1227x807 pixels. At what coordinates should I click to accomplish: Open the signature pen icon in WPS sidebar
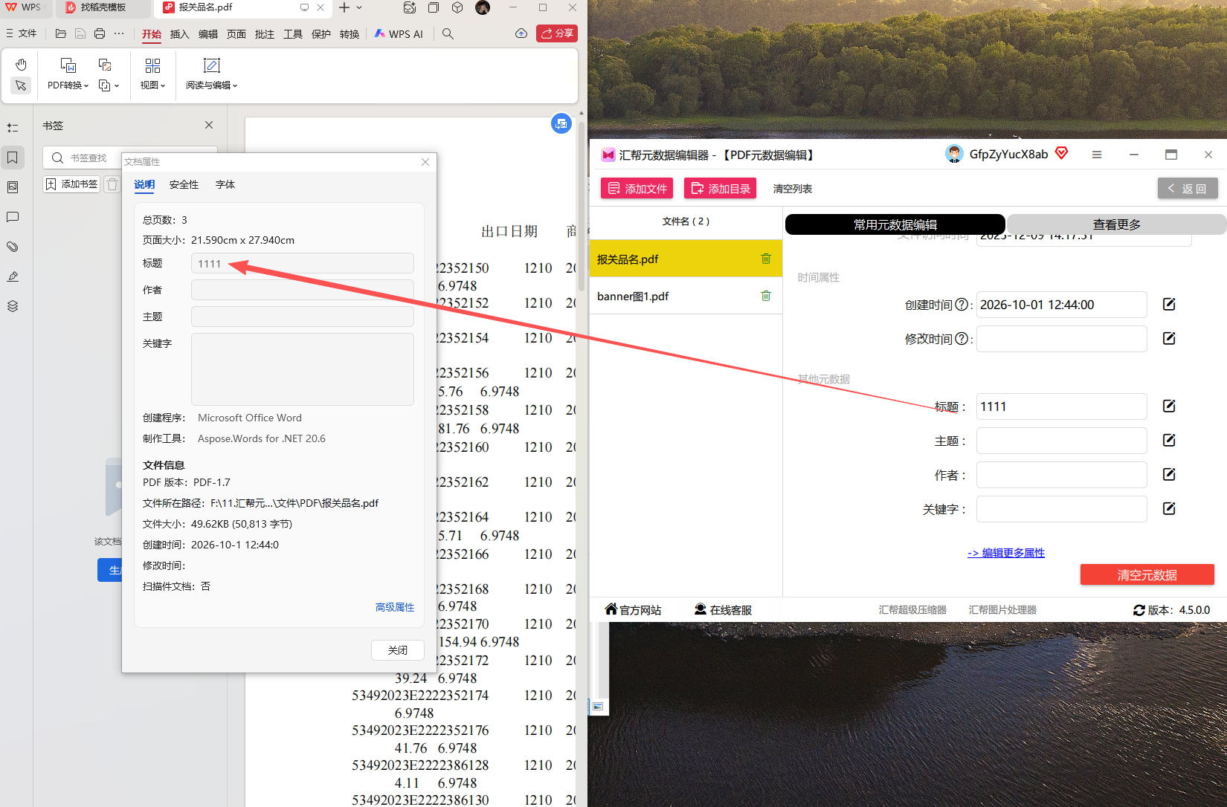[13, 276]
